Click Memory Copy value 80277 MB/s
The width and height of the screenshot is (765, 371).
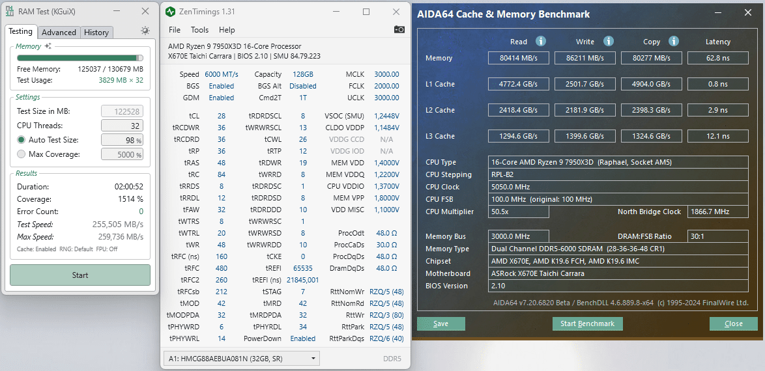tap(652, 58)
